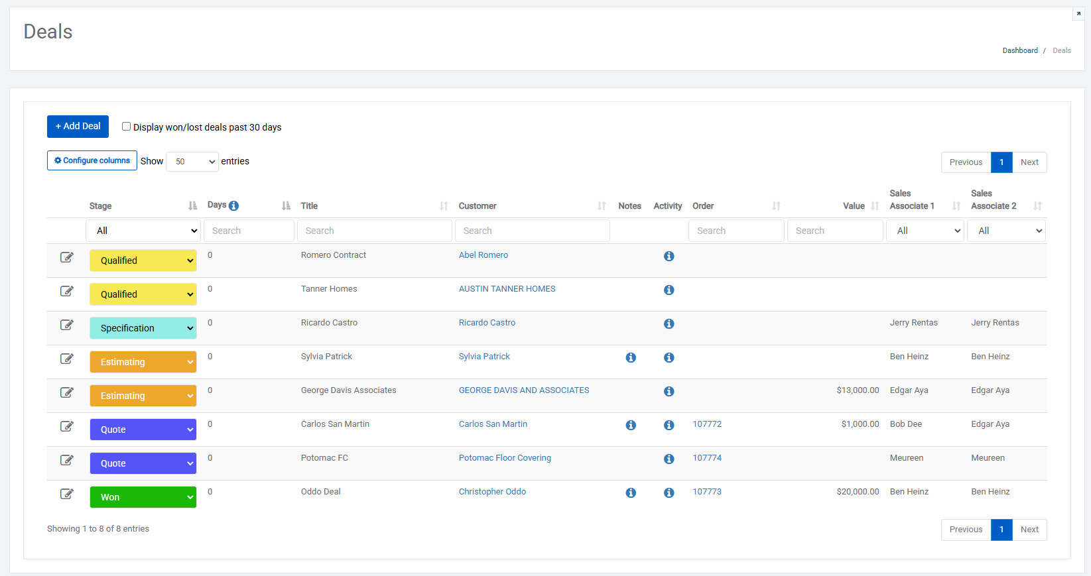
Task: View activity info for George Davis Associates
Action: click(x=669, y=391)
